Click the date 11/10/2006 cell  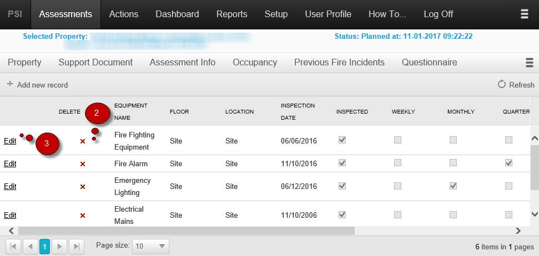pyautogui.click(x=299, y=215)
